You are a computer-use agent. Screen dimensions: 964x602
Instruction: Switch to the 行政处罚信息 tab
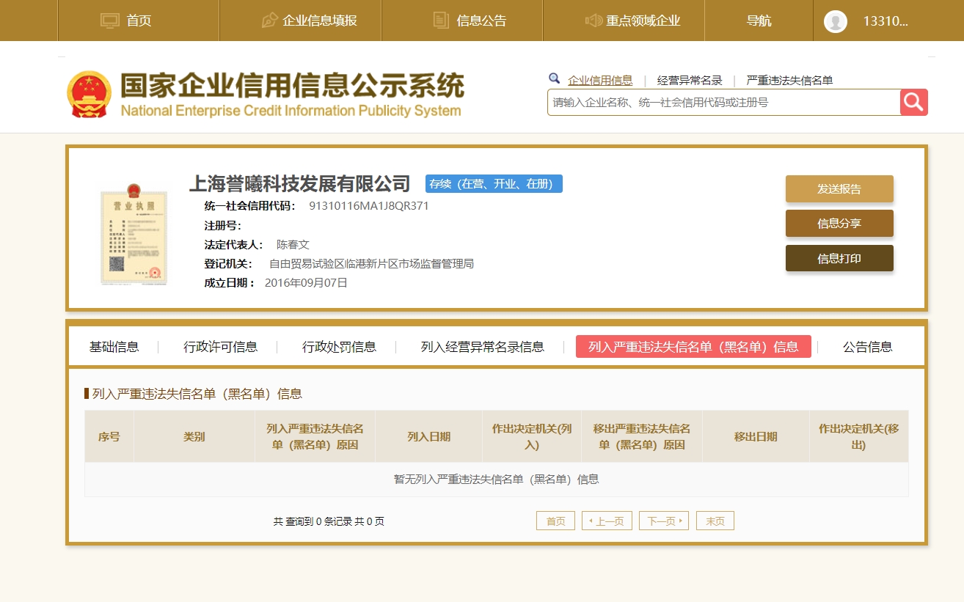tap(339, 347)
